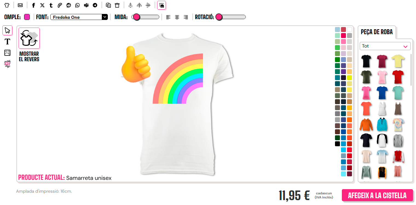Expand the Tot garment filter dropdown
The image size is (416, 205).
[x=385, y=46]
